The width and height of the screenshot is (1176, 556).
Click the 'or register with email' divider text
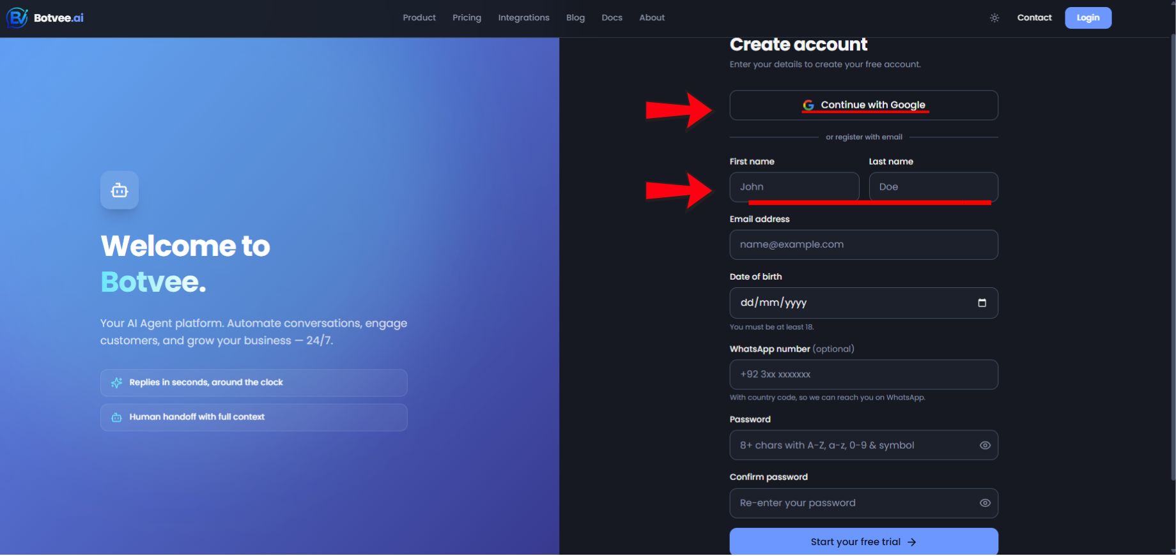(x=863, y=137)
